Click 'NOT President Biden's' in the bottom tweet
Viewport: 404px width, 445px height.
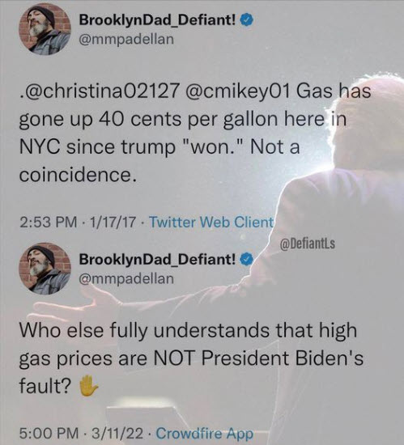click(258, 358)
